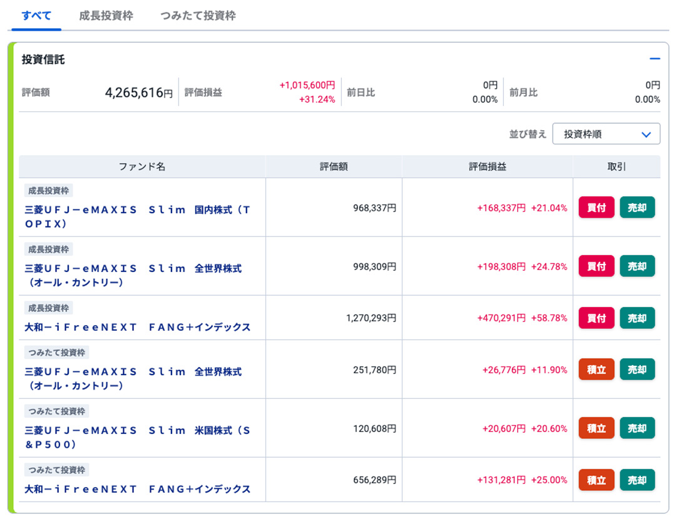Open the つみたて投資枠 iFreeNEXT FANG+インデックス link

coord(137,489)
